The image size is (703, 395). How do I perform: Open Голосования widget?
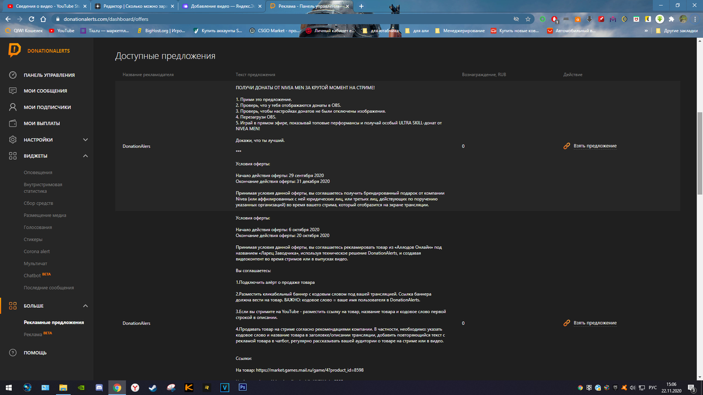[x=38, y=228]
